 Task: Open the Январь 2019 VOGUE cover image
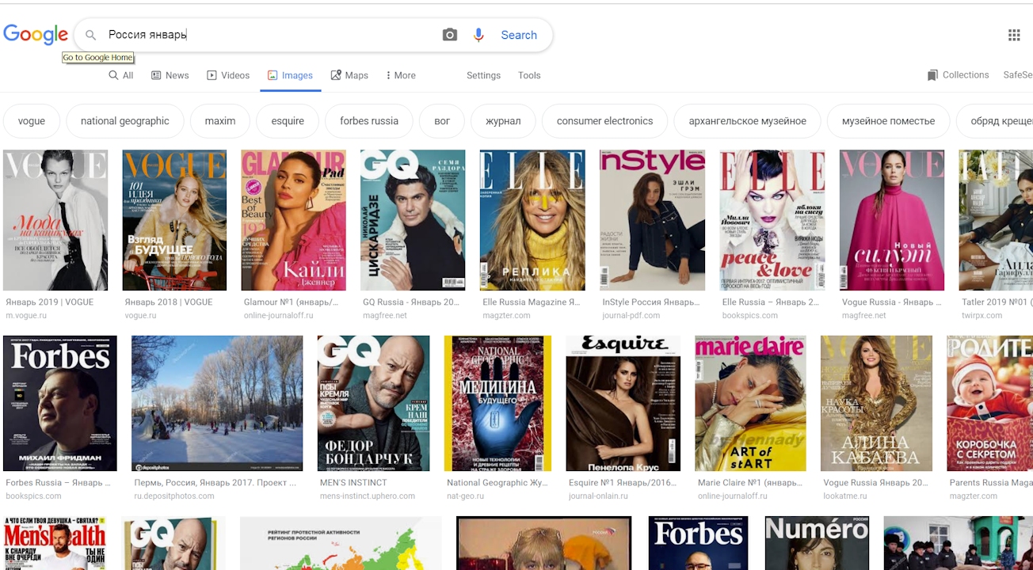(x=55, y=220)
